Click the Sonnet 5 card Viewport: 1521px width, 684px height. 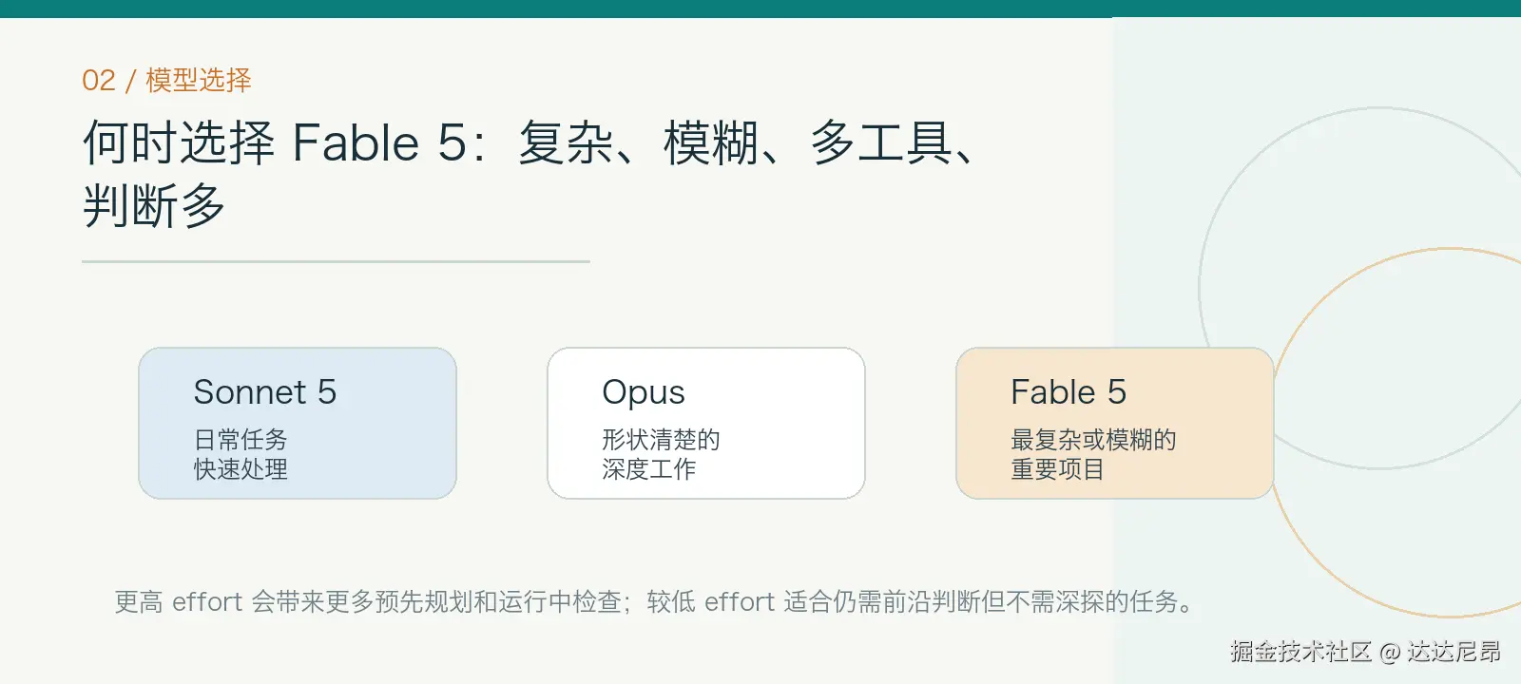pyautogui.click(x=298, y=423)
